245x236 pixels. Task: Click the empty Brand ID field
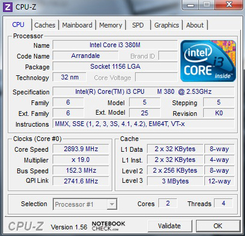tap(168, 56)
